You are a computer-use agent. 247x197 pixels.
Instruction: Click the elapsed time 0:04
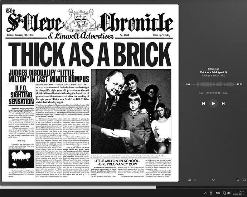click(x=188, y=84)
